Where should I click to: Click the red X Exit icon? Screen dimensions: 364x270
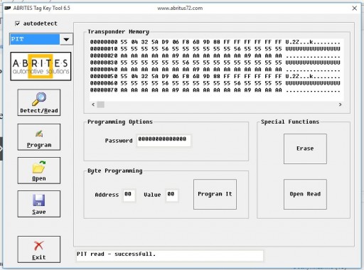pos(38,246)
